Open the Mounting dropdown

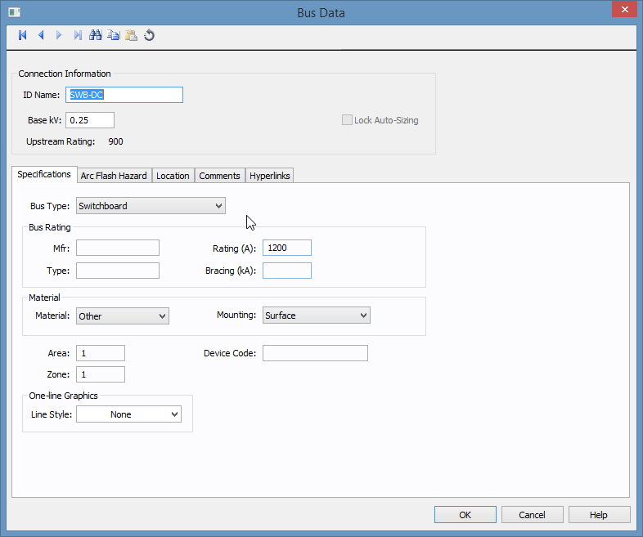click(316, 315)
